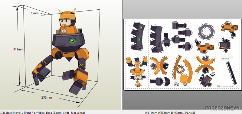Screen dimensions: 242x114
Task: Click the 236mm width dimension label
Action: point(47,97)
